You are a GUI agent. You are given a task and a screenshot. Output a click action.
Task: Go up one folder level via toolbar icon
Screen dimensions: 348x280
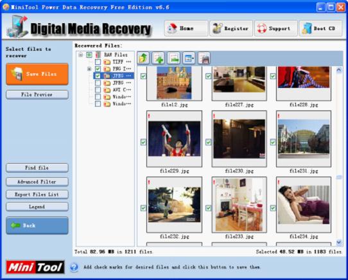point(143,58)
